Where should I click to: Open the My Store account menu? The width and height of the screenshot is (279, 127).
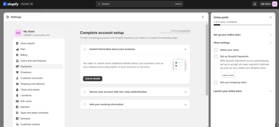[268, 4]
